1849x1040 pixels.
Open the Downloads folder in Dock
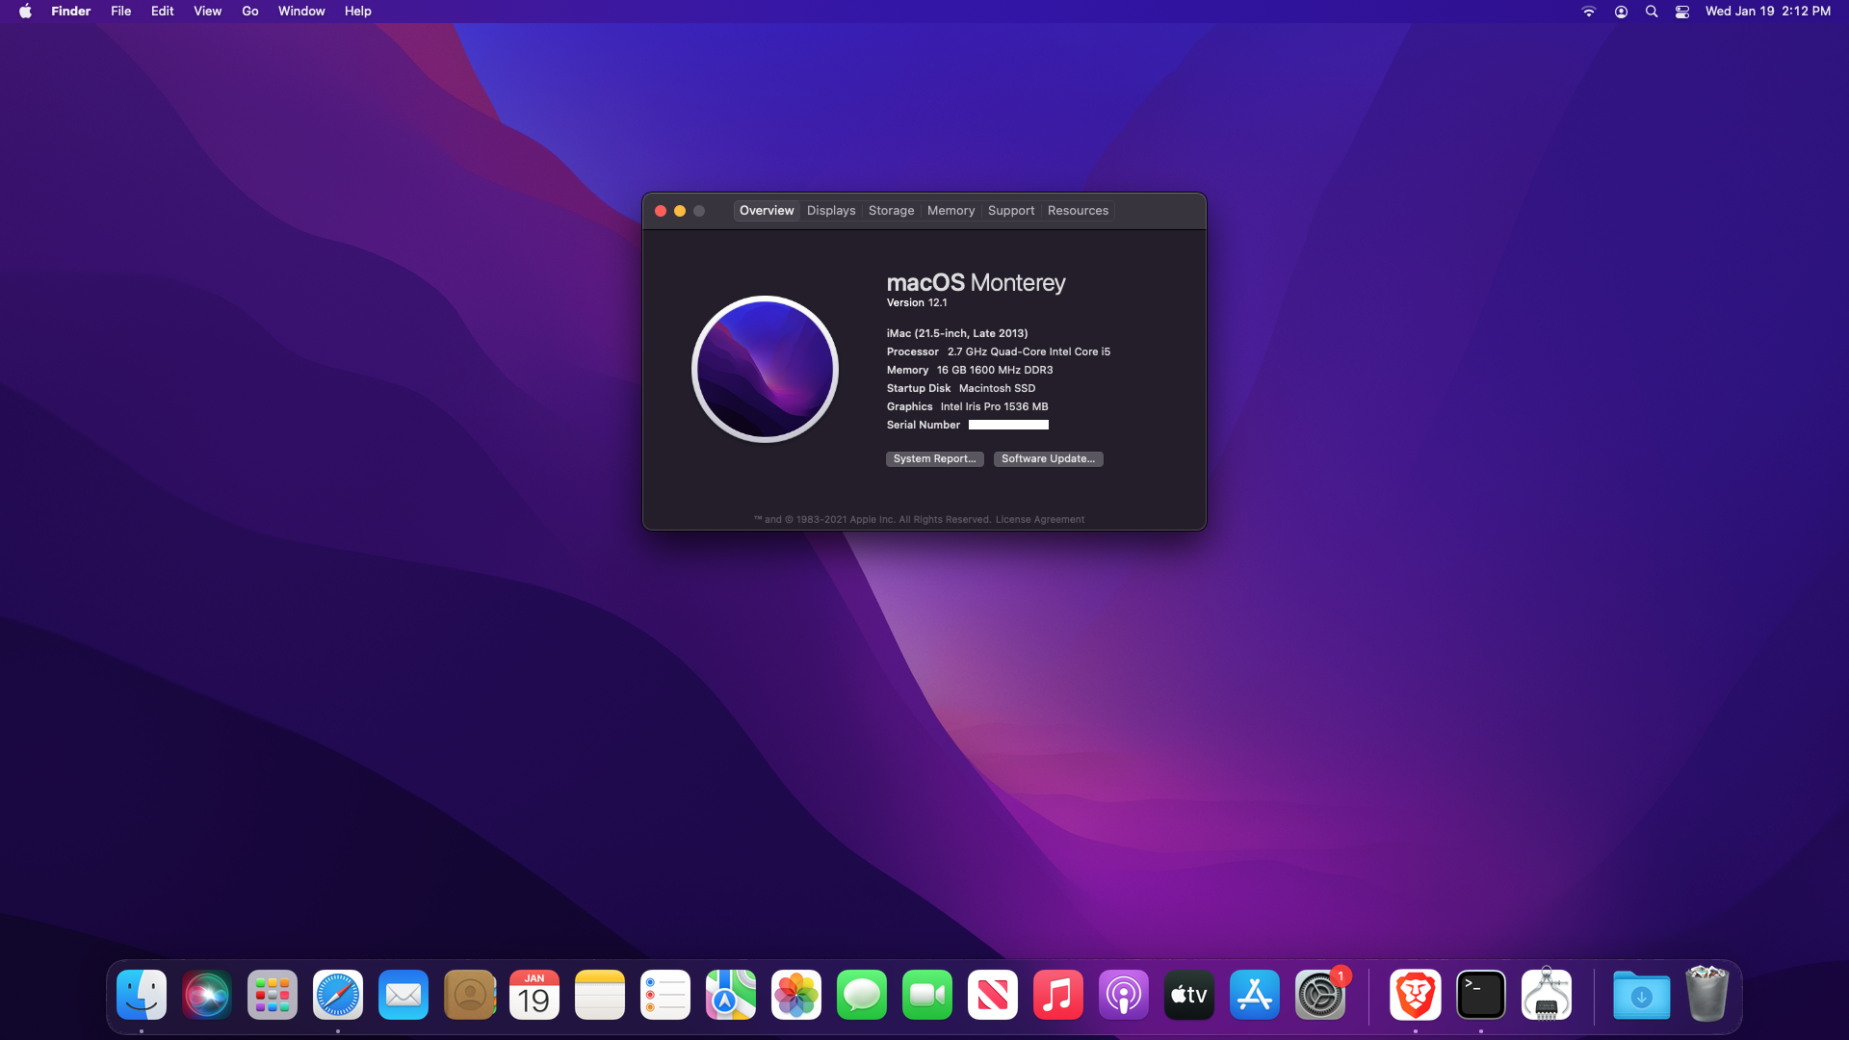tap(1642, 995)
